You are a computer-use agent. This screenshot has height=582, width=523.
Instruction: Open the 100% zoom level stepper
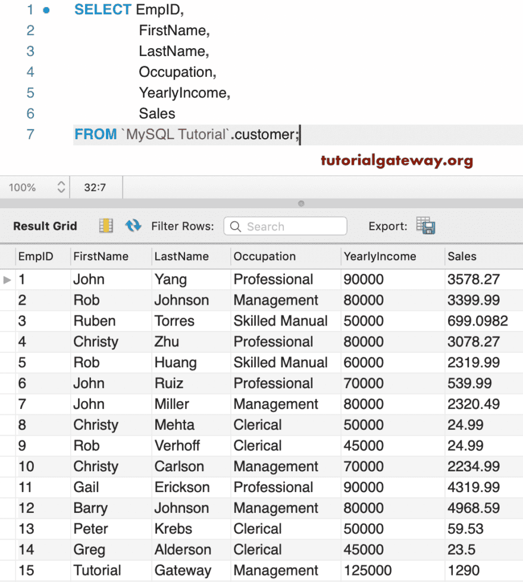pos(61,187)
